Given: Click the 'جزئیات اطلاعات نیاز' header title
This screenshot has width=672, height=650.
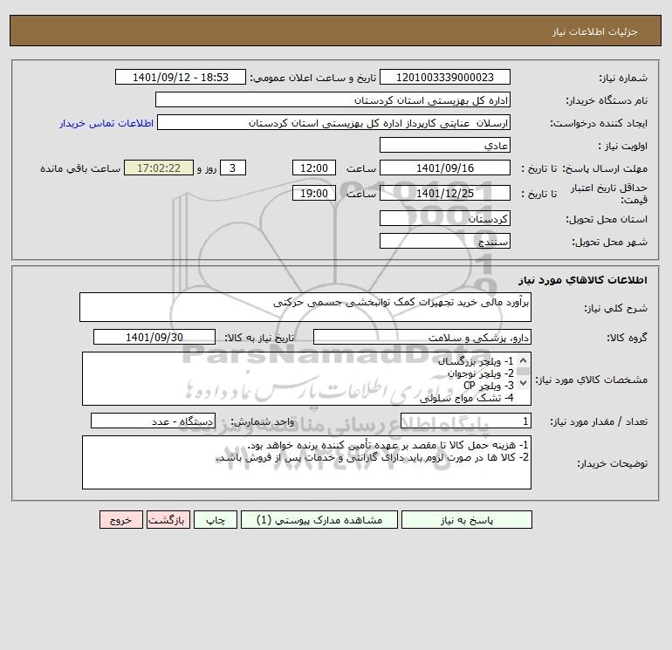Looking at the screenshot, I should pyautogui.click(x=595, y=31).
